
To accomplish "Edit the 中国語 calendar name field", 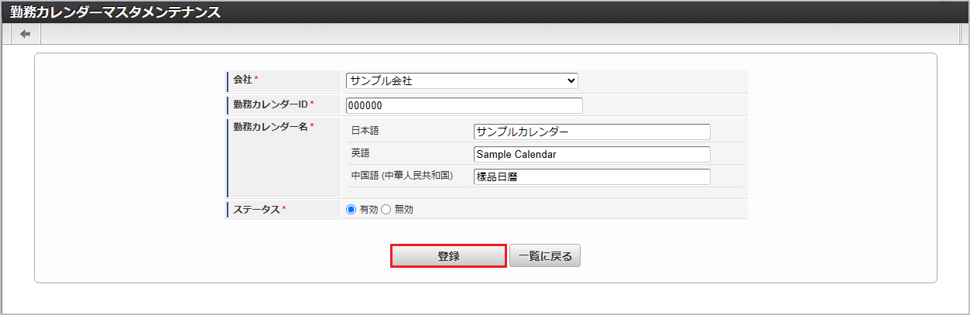I will [x=591, y=176].
